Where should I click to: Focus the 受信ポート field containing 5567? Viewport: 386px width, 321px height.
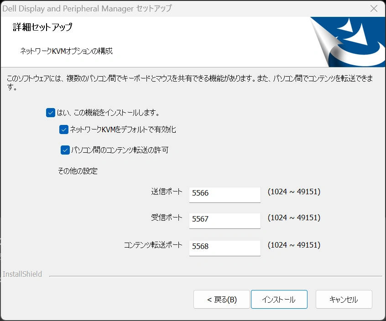[x=224, y=219]
